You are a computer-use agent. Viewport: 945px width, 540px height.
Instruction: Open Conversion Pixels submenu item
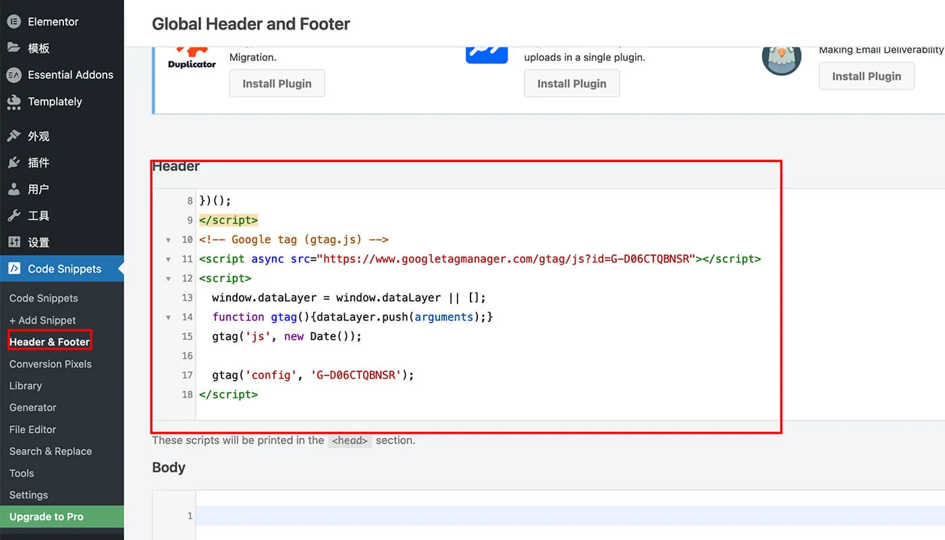point(51,364)
